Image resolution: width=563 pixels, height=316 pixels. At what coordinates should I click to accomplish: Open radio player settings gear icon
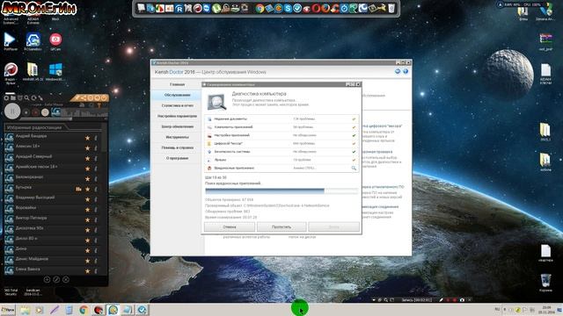point(6,97)
